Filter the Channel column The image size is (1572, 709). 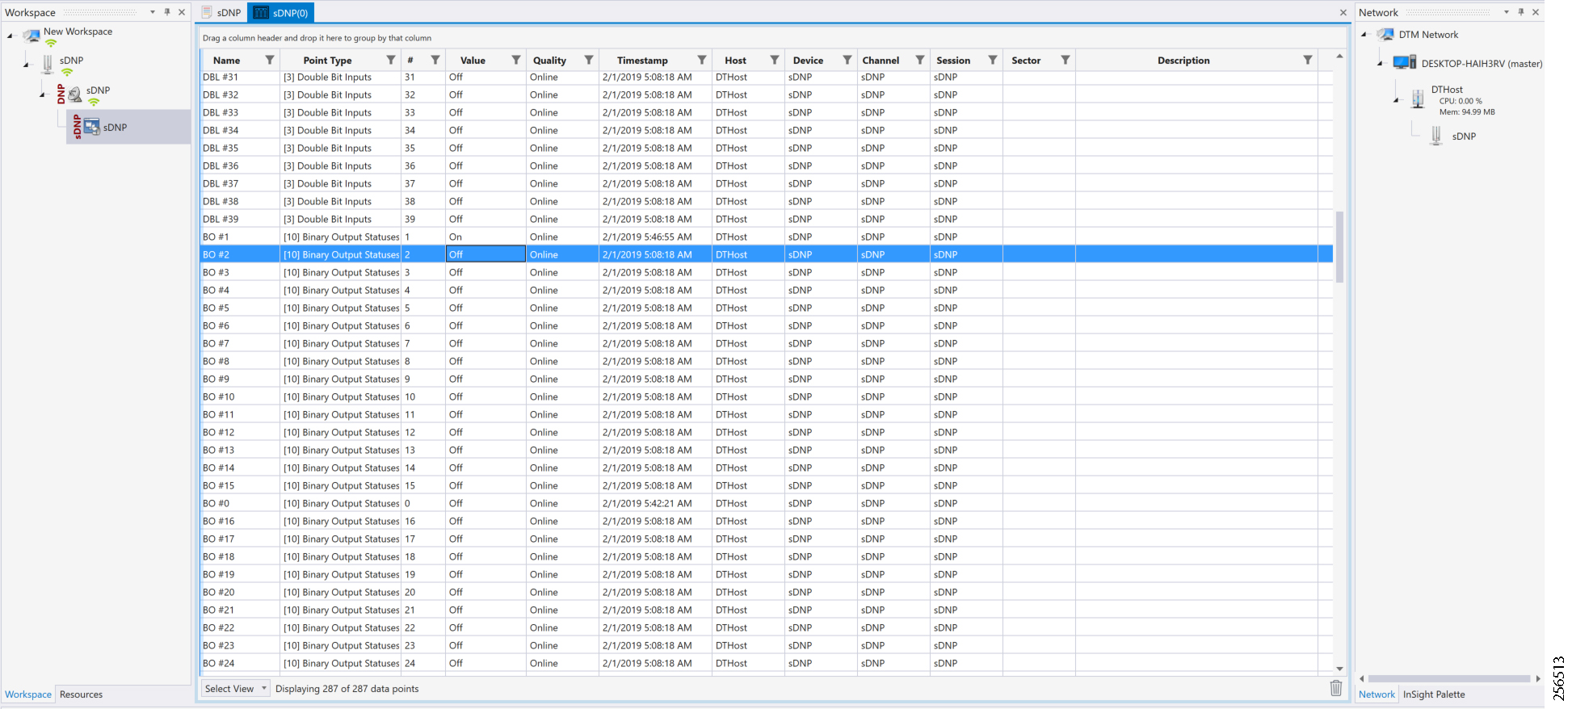click(920, 60)
